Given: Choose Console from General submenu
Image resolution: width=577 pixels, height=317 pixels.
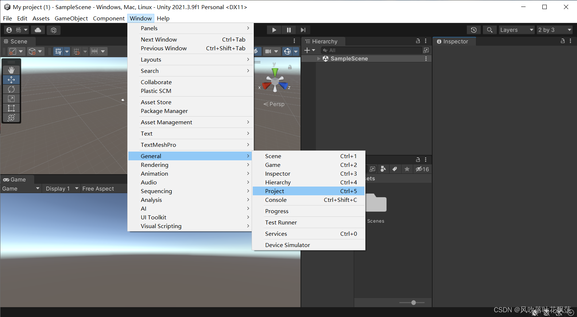Looking at the screenshot, I should click(308, 200).
